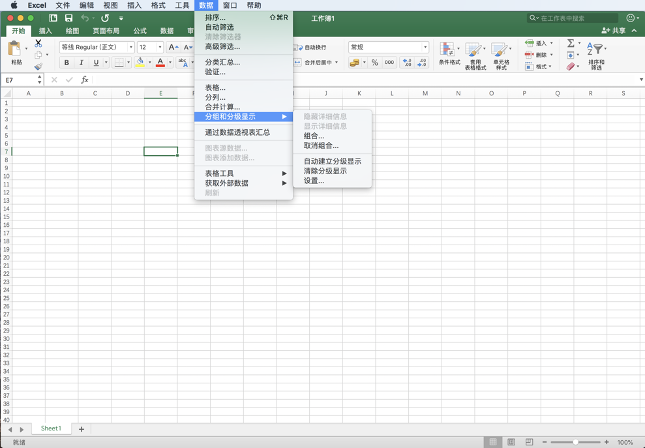Select 自动建立分级显示 option
Viewport: 645px width, 448px height.
pos(333,161)
